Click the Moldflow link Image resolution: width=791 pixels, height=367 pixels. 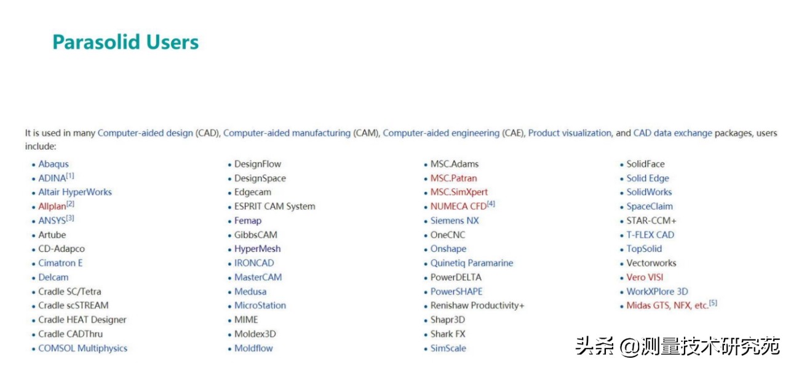click(253, 348)
